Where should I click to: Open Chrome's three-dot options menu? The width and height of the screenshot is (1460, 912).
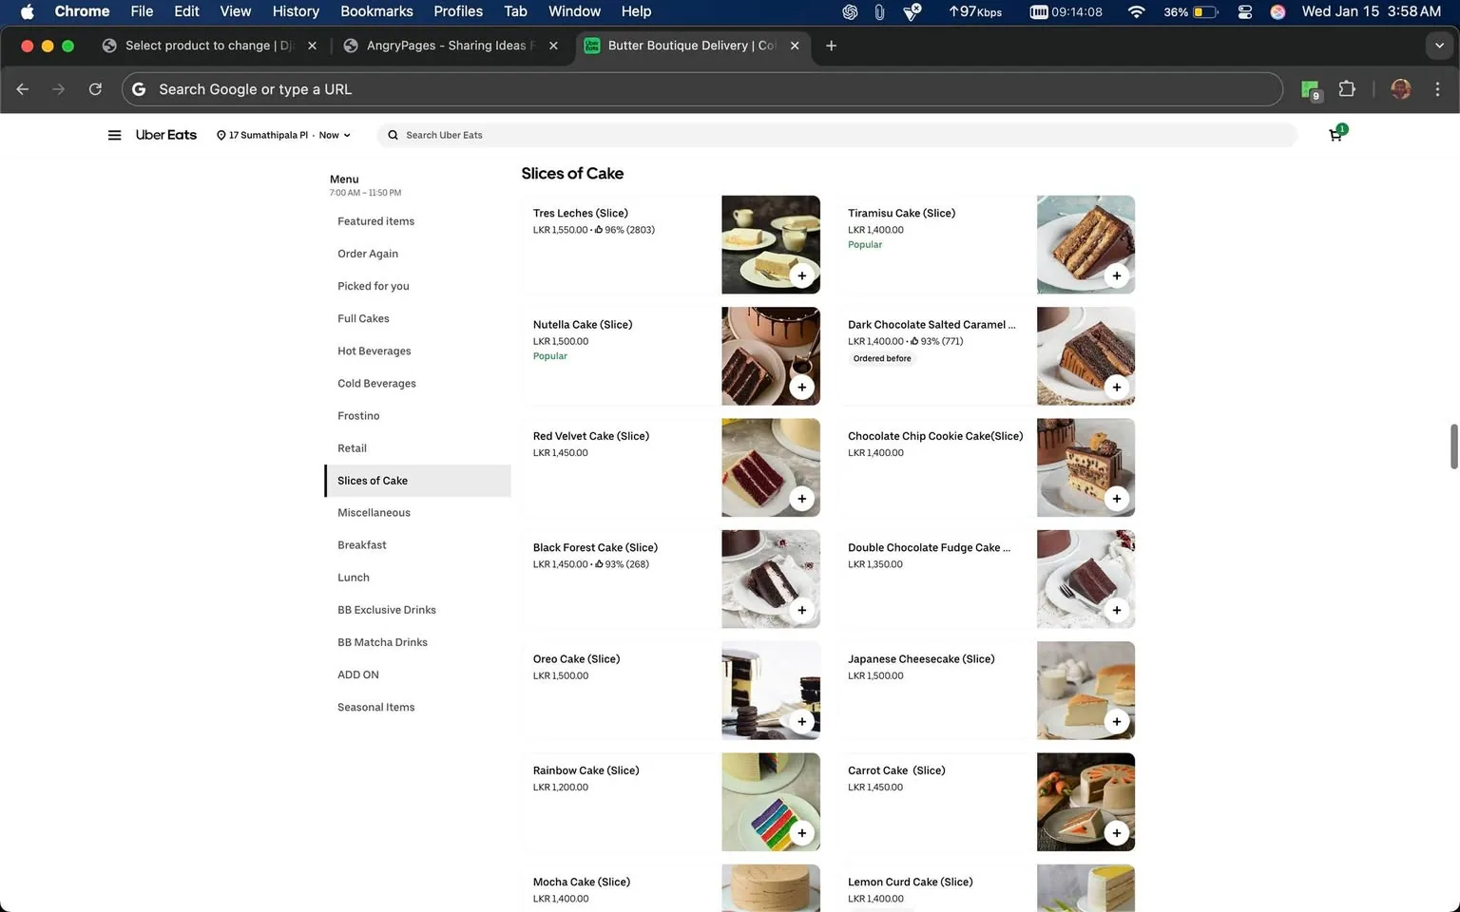[1438, 89]
